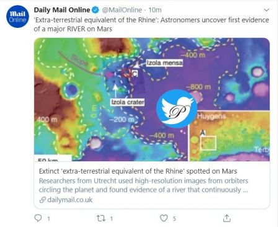Click the Twitter bird overlay logo
Screen dimensions: 279x227
click(177, 109)
